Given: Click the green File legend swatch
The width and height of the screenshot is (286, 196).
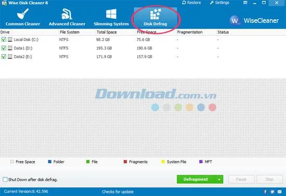Looking at the screenshot, I should click(x=88, y=162).
